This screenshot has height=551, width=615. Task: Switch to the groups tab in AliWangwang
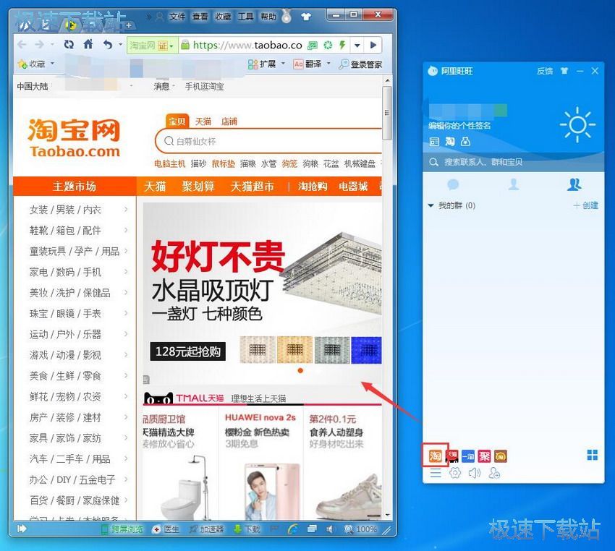(574, 184)
